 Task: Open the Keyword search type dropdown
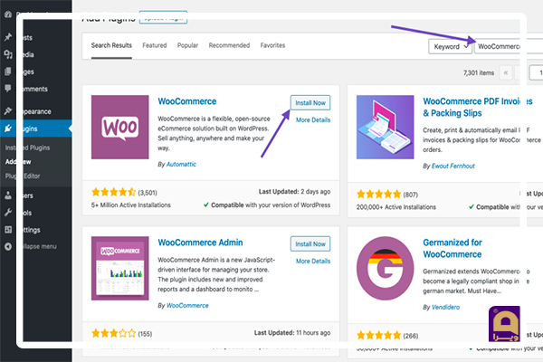pos(450,46)
